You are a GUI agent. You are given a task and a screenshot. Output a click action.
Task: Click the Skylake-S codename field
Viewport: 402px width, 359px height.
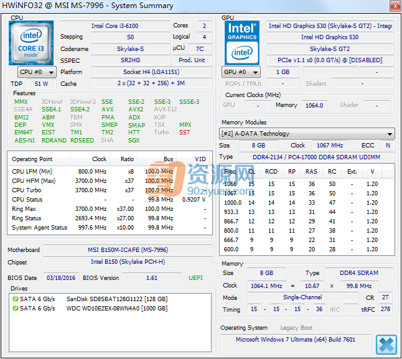(x=131, y=49)
